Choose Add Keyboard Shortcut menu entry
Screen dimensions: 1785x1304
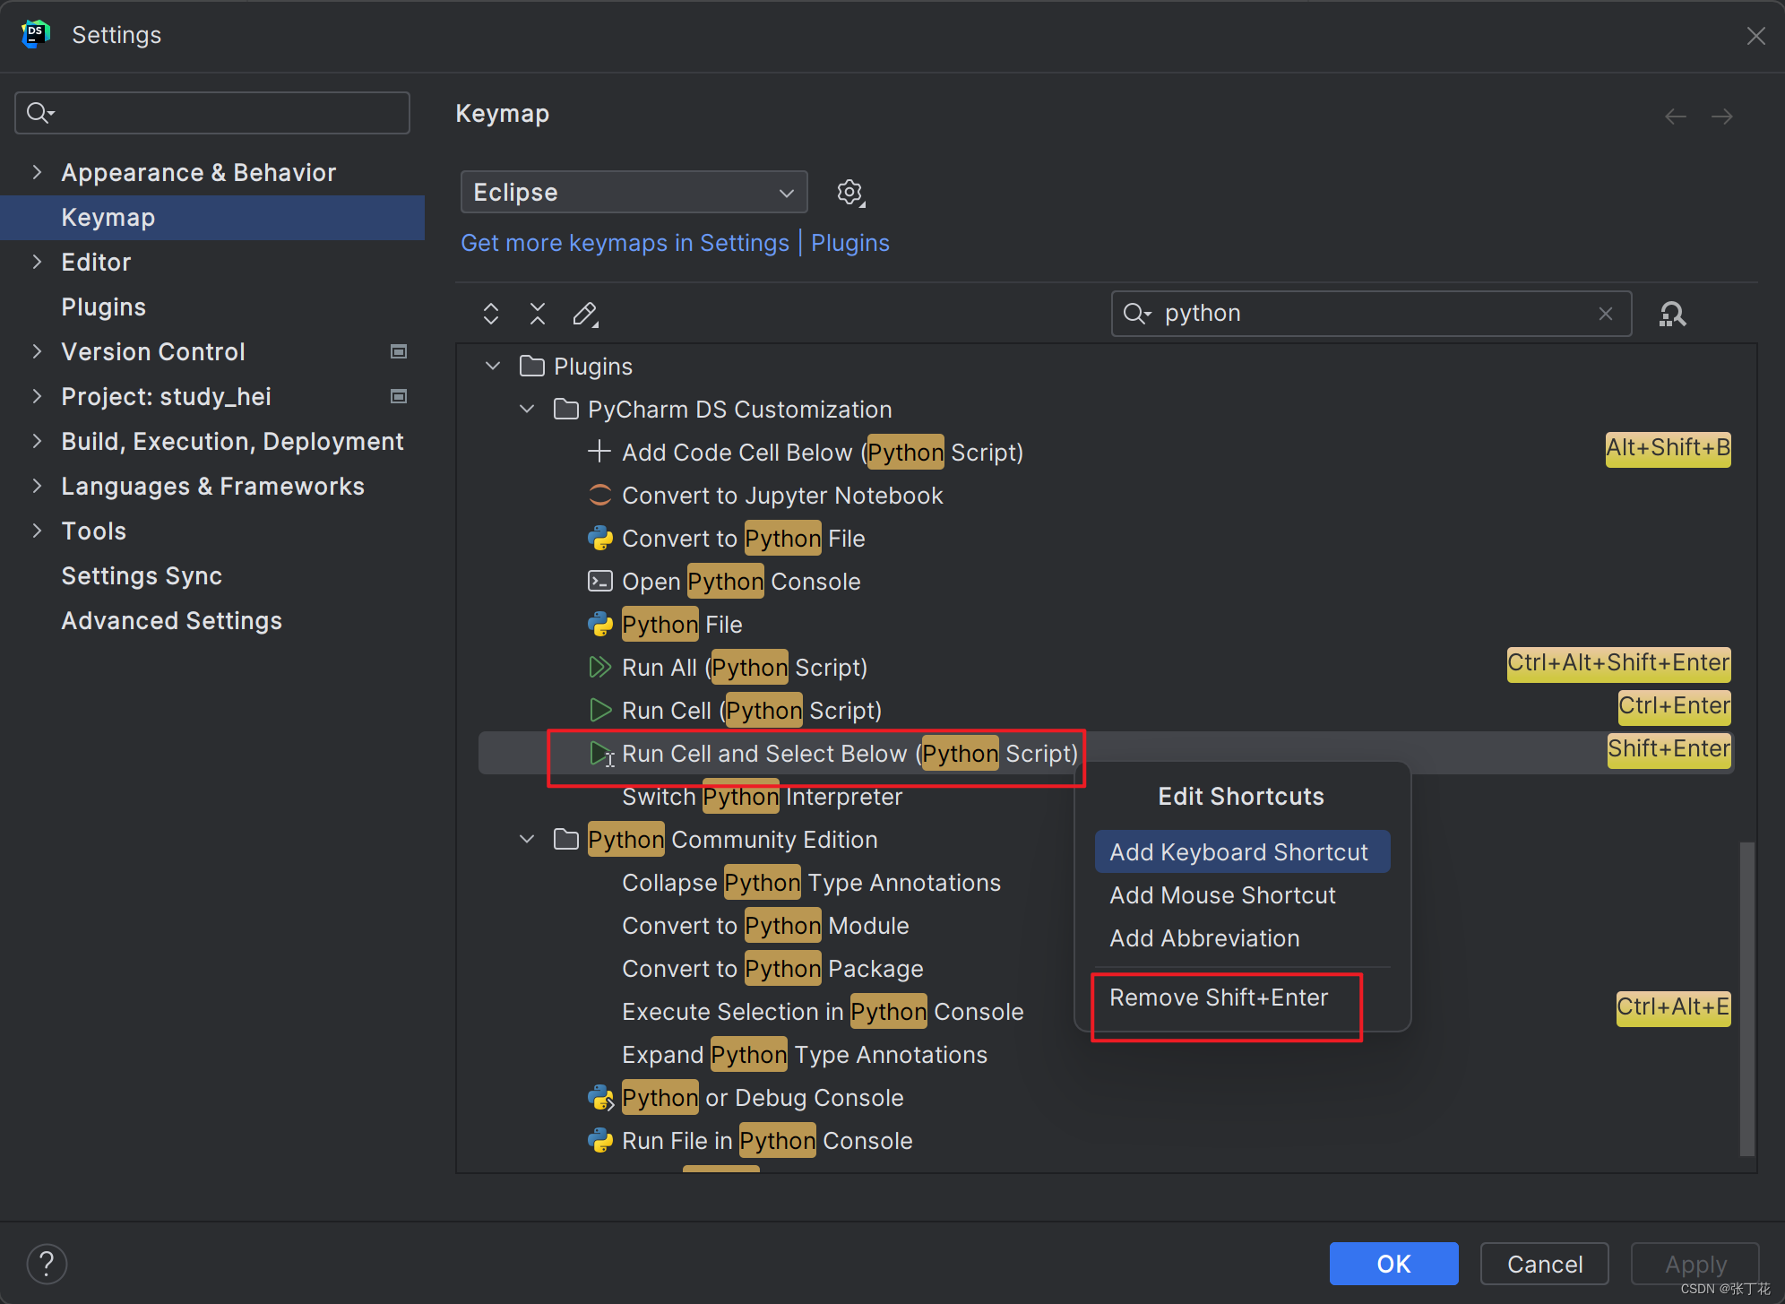coord(1239,852)
